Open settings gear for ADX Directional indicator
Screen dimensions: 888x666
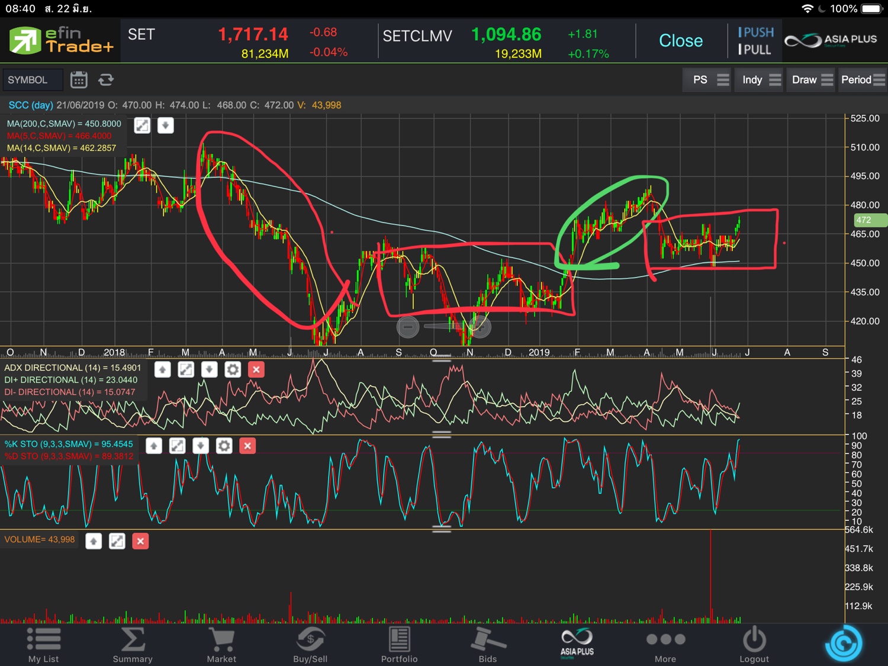pyautogui.click(x=233, y=370)
